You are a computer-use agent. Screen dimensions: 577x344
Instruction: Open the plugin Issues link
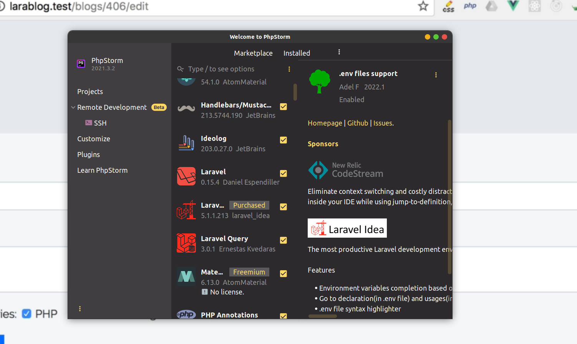(383, 123)
